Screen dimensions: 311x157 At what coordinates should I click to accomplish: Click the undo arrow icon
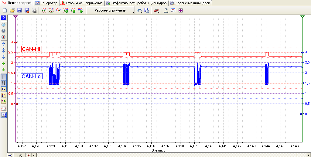139,11
